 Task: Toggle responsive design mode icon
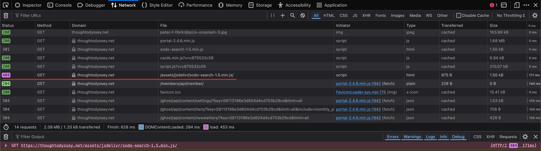point(517,5)
